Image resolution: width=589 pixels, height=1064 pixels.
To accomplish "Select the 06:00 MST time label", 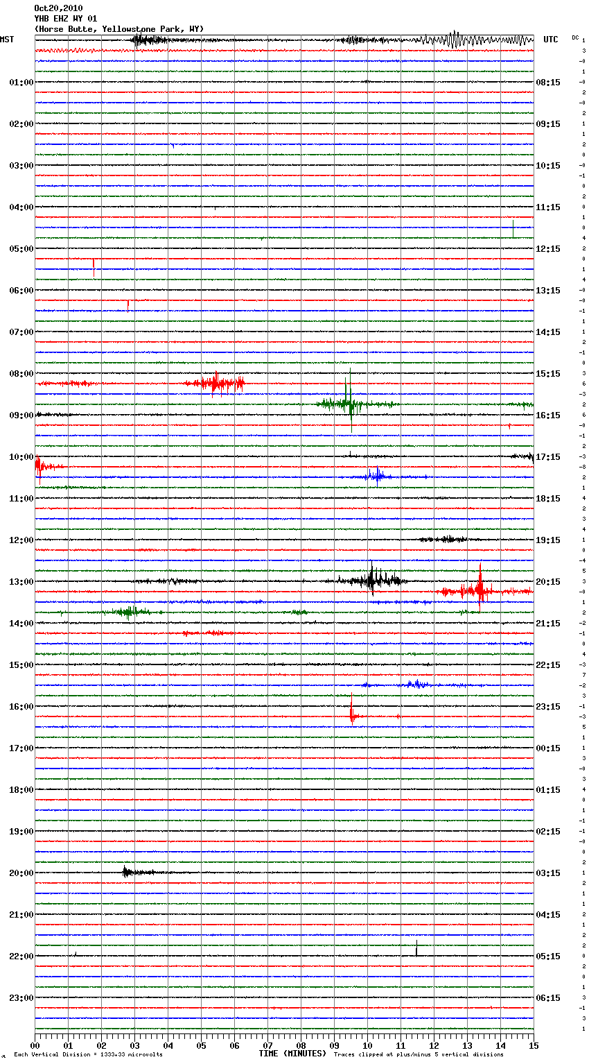I will coord(21,291).
